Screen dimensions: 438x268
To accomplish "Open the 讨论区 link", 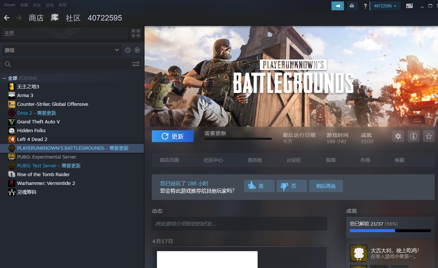I will point(294,160).
